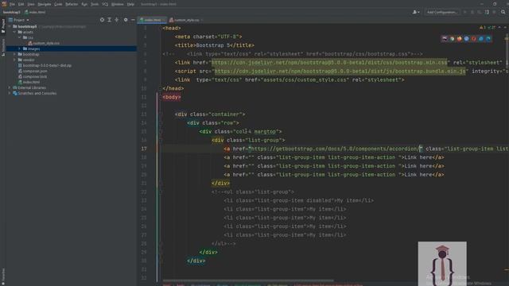Open the Run menu
This screenshot has height=286, width=509.
(84, 4)
